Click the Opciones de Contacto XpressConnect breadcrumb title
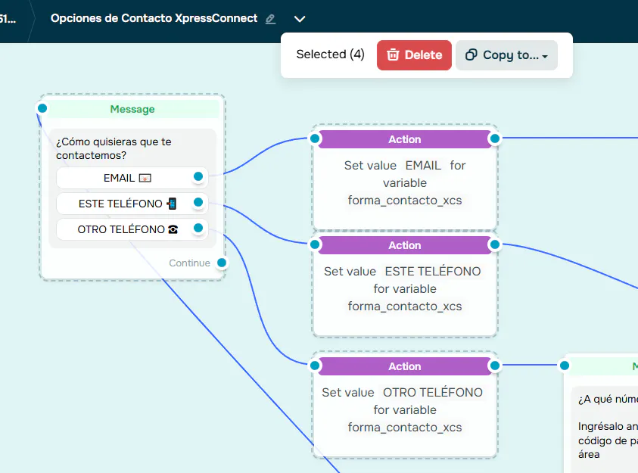 coord(154,18)
